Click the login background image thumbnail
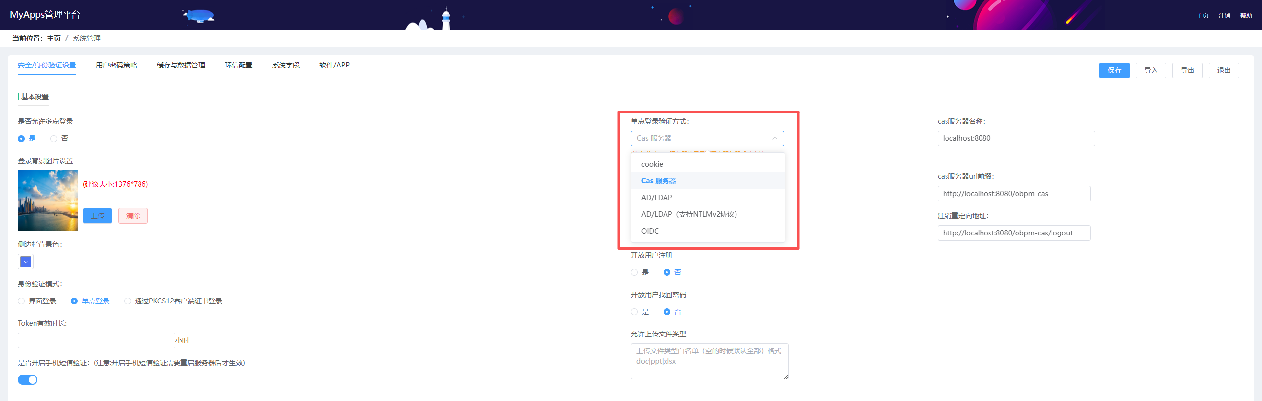 click(x=48, y=200)
